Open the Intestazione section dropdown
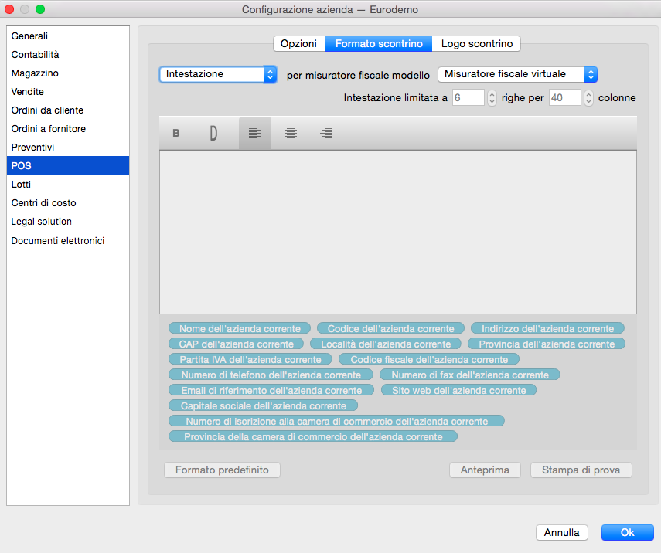661x553 pixels. 218,74
